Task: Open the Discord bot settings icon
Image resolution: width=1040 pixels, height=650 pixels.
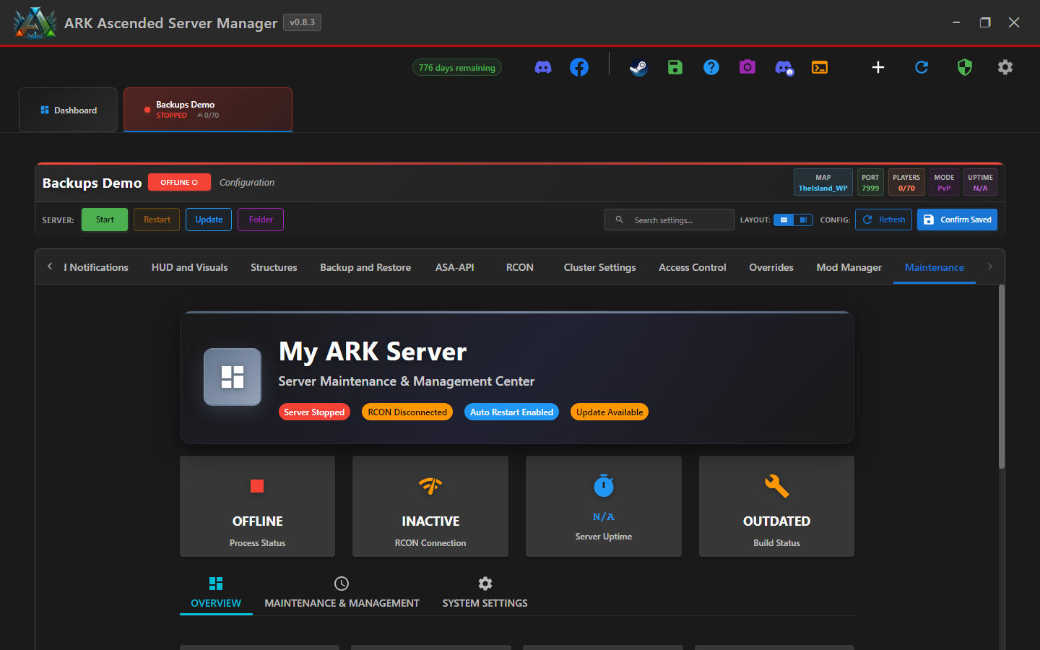Action: point(784,68)
